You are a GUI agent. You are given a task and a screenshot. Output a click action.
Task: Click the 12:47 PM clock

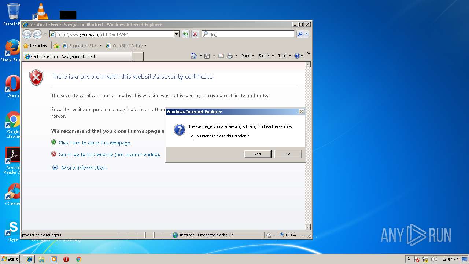click(450, 259)
